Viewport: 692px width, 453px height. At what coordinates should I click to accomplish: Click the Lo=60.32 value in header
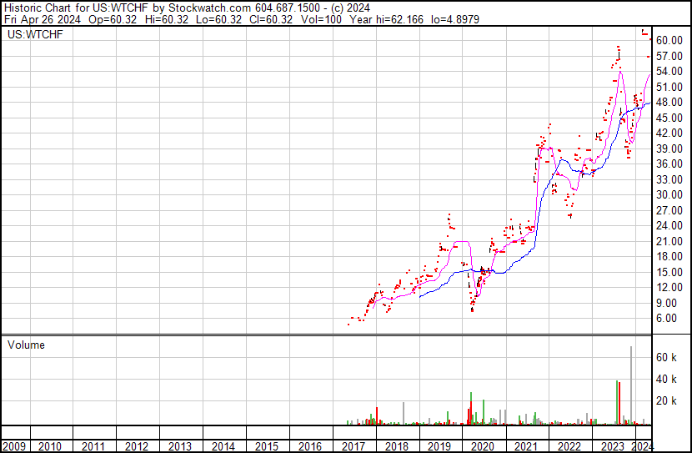(218, 19)
